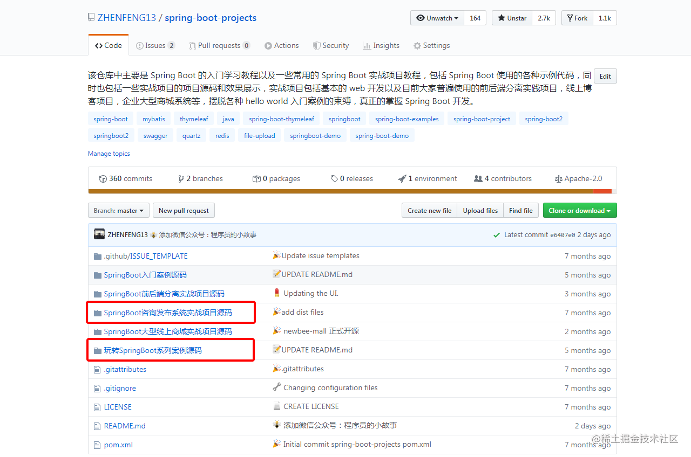Click the packages box icon
This screenshot has width=691, height=457.
256,178
